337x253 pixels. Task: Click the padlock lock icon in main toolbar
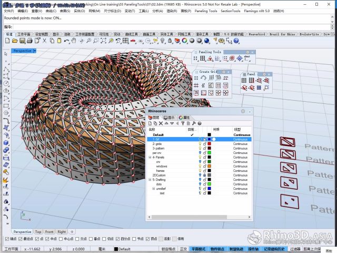[170, 41]
